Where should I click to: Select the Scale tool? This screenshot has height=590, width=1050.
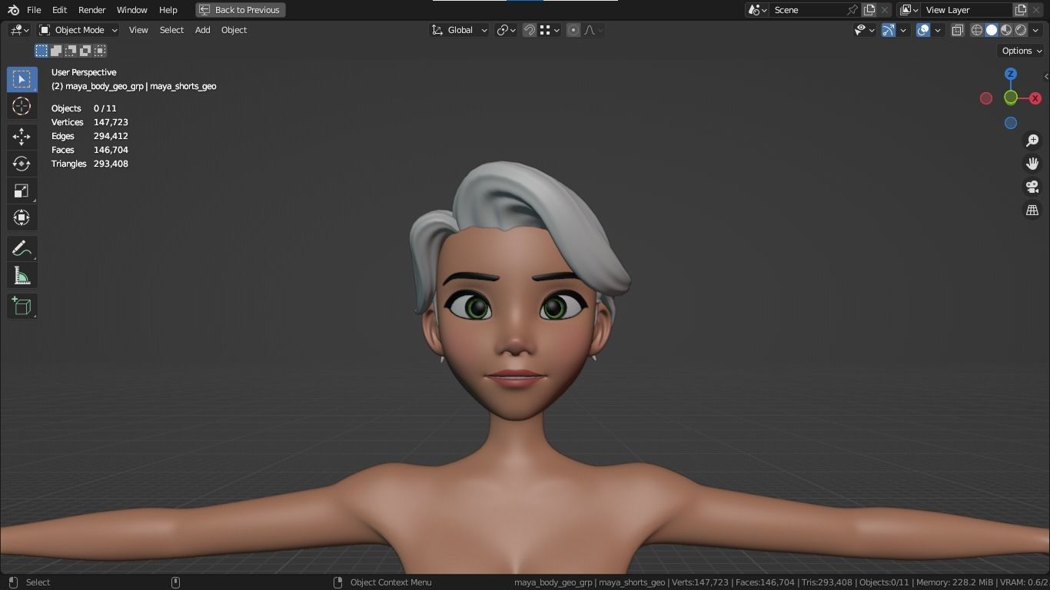pos(22,191)
